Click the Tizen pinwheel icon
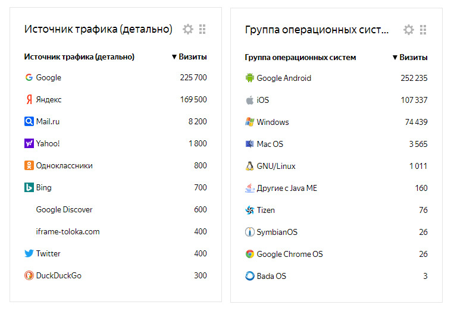 249,210
